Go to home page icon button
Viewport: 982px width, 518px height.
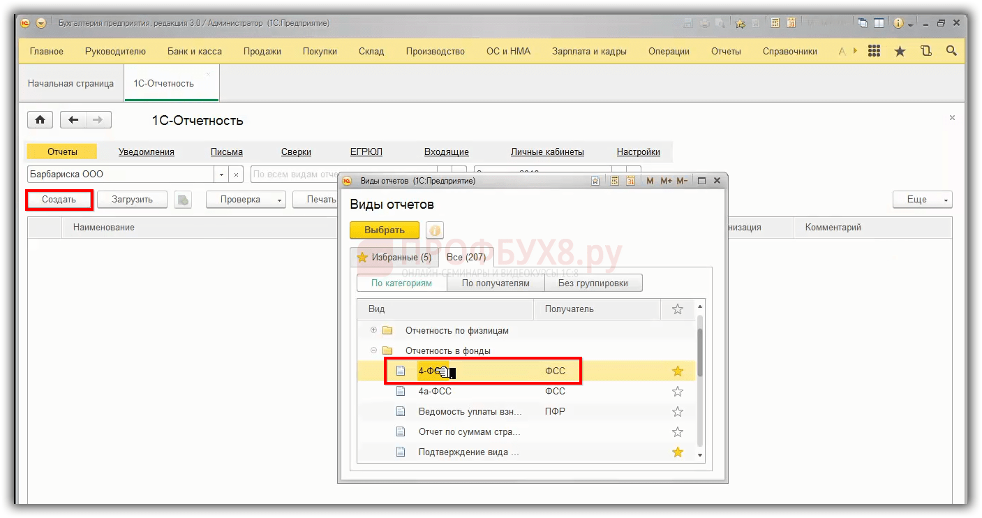40,120
